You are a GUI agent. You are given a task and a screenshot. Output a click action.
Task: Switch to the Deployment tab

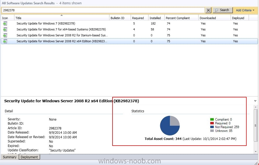click(x=29, y=157)
